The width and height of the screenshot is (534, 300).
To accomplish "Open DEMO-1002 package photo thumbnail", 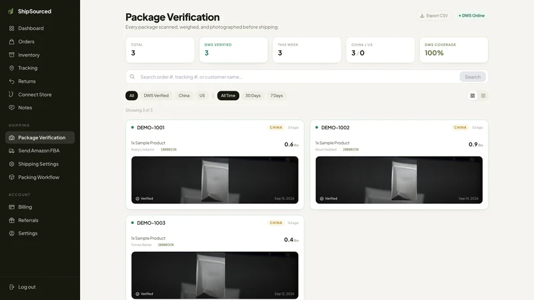I will [398, 180].
